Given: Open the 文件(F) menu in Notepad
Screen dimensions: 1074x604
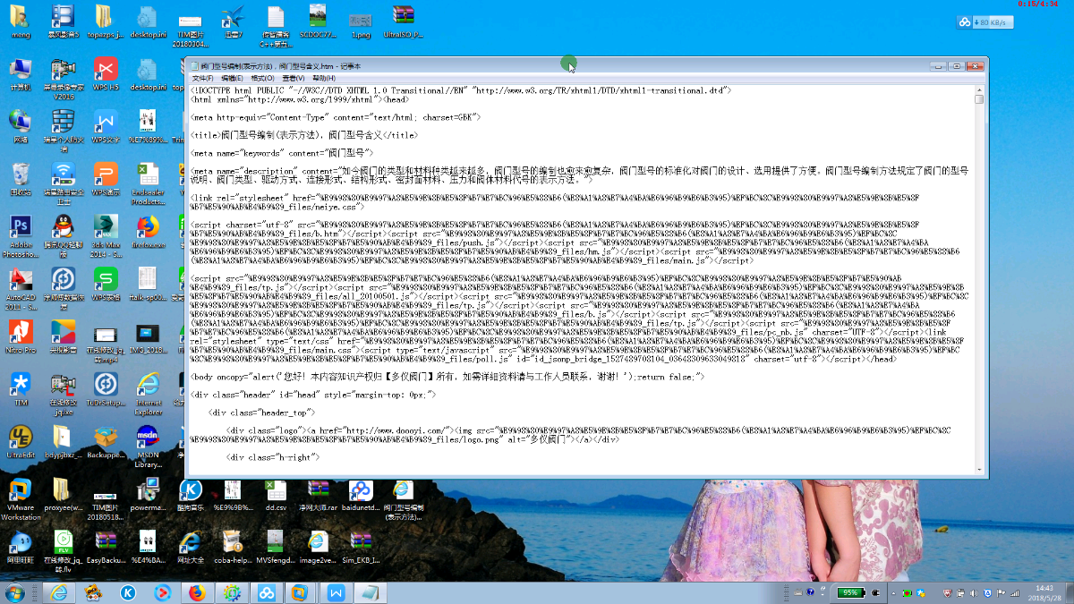Looking at the screenshot, I should (x=203, y=78).
